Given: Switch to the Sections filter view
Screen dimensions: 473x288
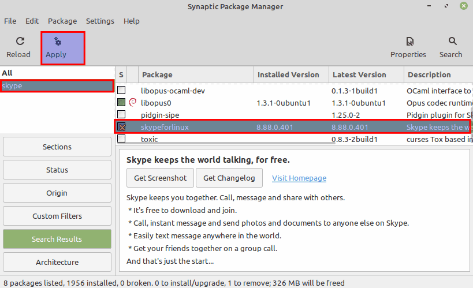Looking at the screenshot, I should click(57, 147).
